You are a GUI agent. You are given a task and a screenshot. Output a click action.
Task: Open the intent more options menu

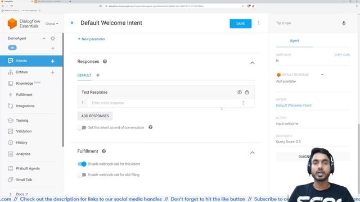pyautogui.click(x=259, y=23)
